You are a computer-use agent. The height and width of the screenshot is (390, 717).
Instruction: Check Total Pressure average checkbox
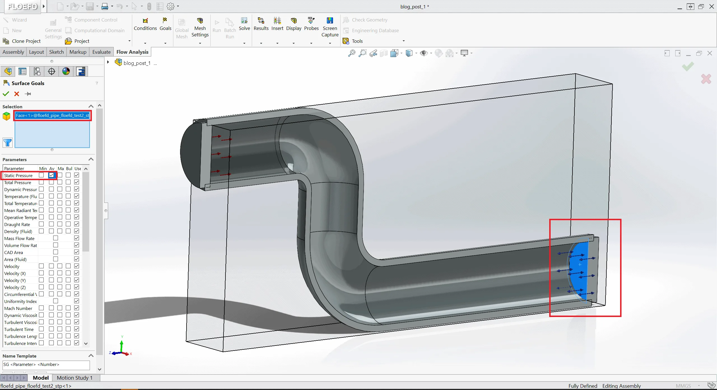pyautogui.click(x=52, y=182)
